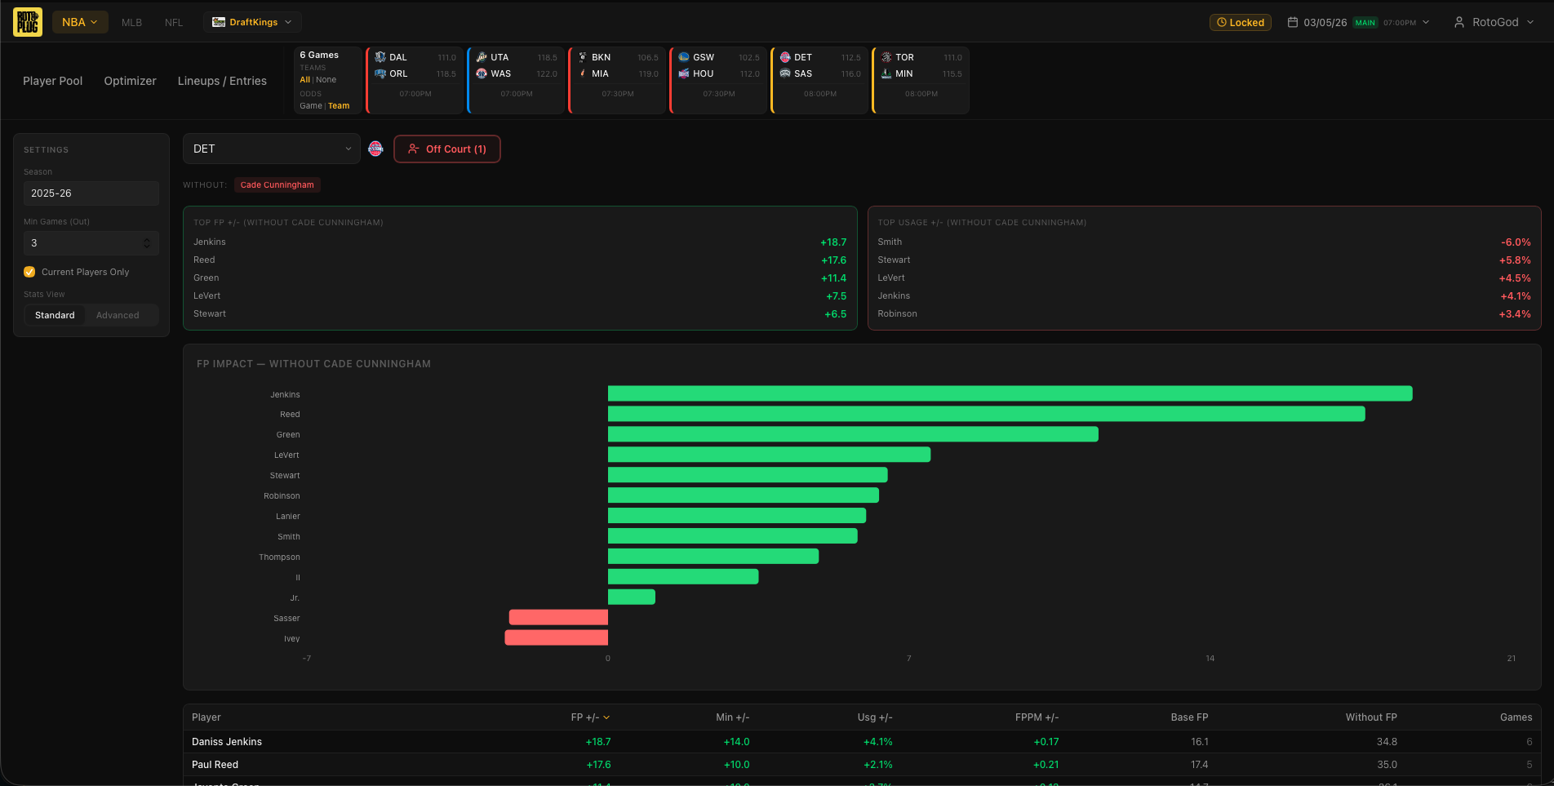
Task: Click the Cade Cunningham chip under WITHOUT
Action: point(277,184)
